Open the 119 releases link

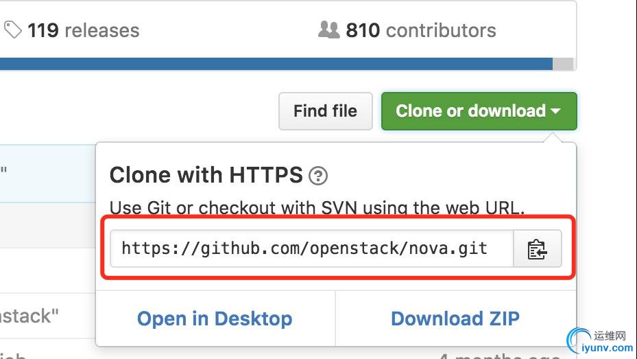(83, 30)
